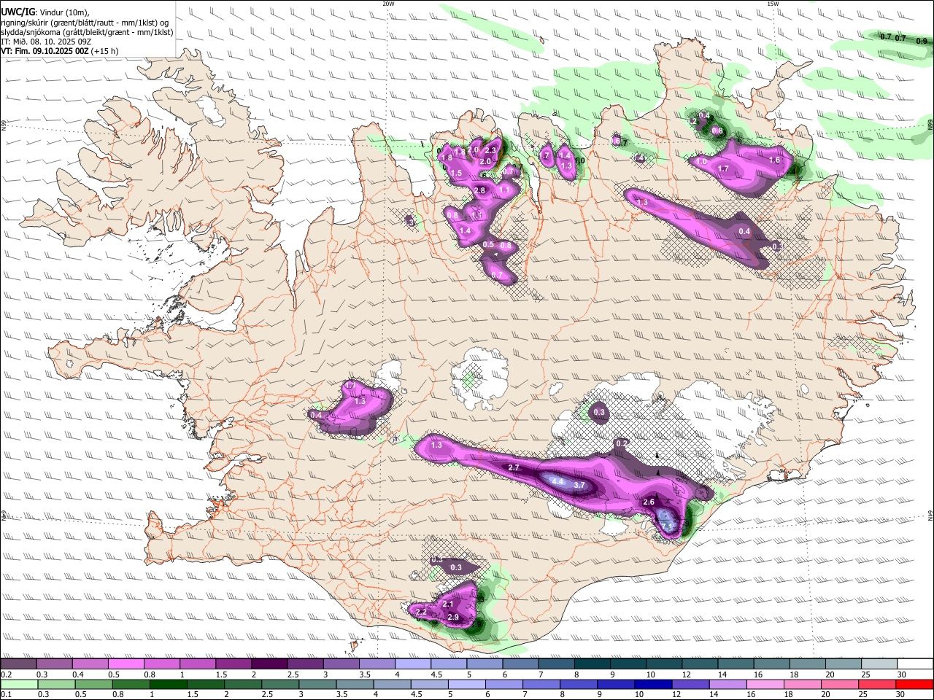Image resolution: width=934 pixels, height=700 pixels.
Task: Click the 2.7 precipitation value on map
Action: coord(513,467)
